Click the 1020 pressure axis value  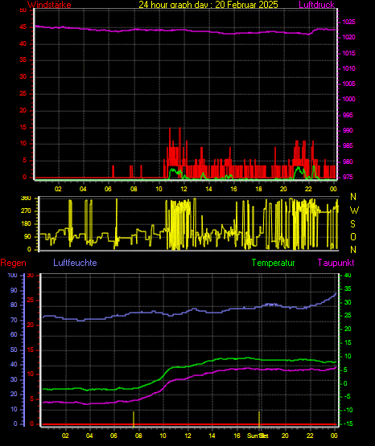(348, 37)
